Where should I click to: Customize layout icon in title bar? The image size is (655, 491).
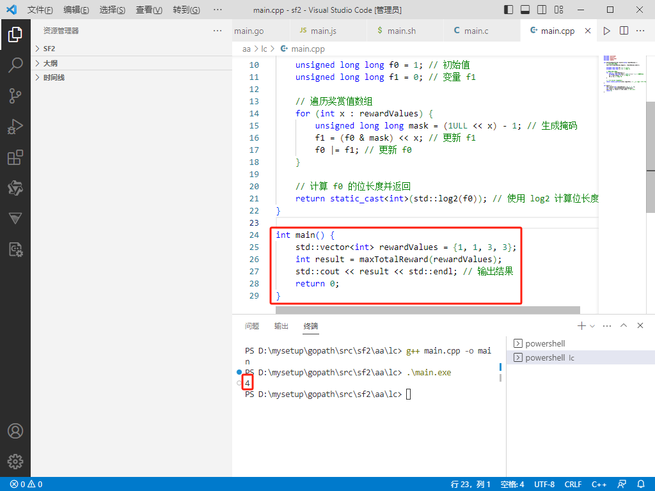tap(558, 10)
